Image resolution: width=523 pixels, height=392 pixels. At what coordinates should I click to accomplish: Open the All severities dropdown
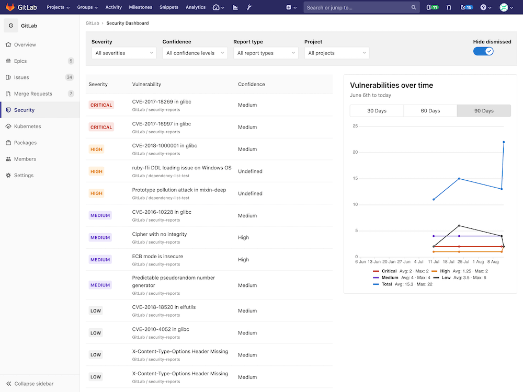point(124,53)
